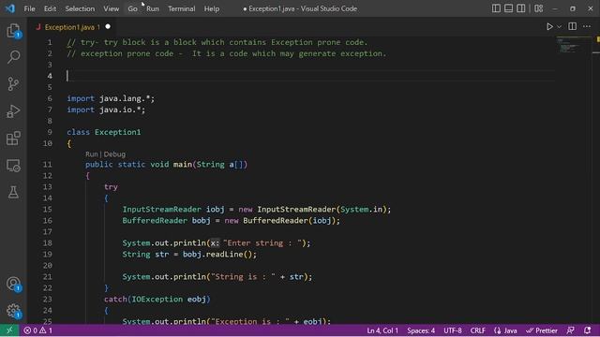Click line number 18 in gutter
Viewport: 600px width, 337px height.
pyautogui.click(x=47, y=243)
